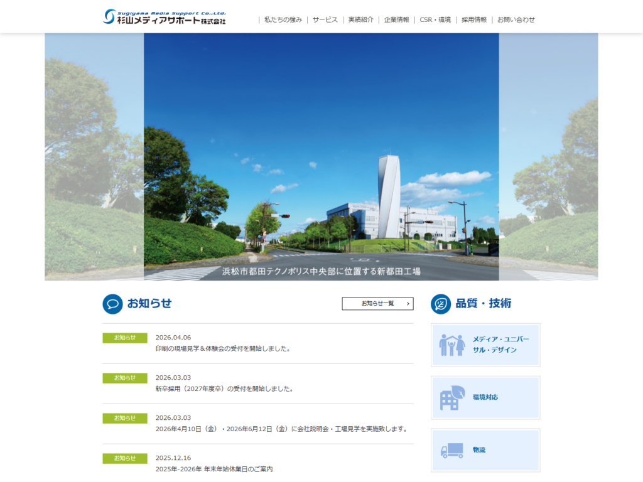Viewport: 643px width, 482px height.
Task: Open the CSR・環境 navigation item
Action: 435,19
